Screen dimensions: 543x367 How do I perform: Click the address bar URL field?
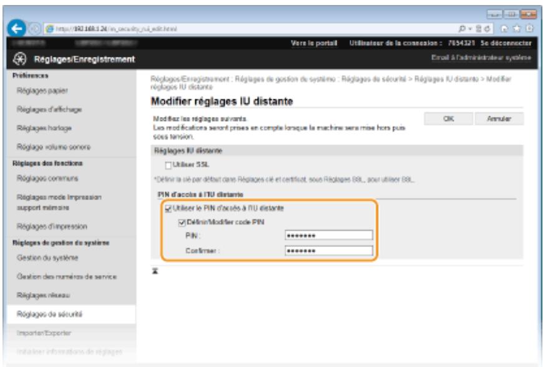249,29
